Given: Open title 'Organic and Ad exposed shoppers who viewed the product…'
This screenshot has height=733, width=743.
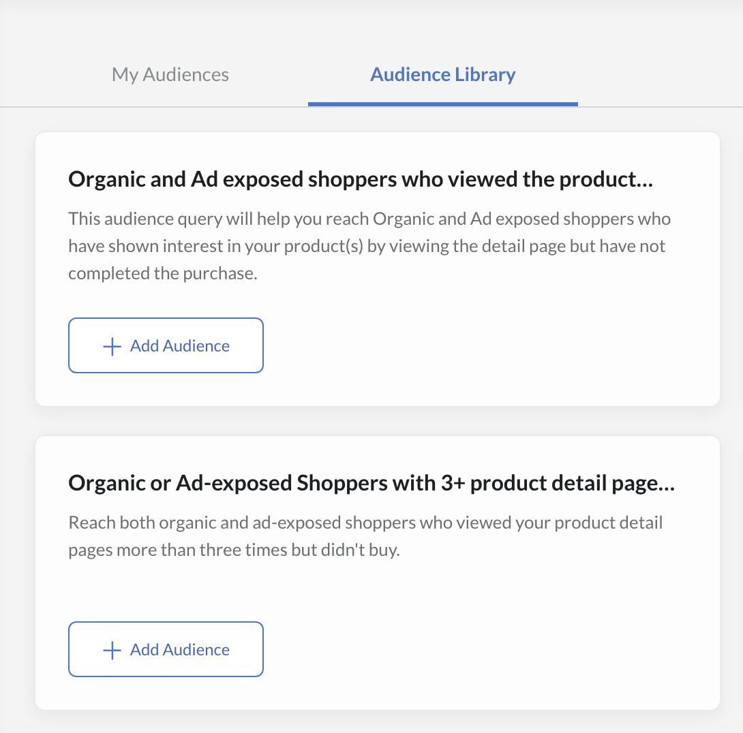Looking at the screenshot, I should click(361, 179).
